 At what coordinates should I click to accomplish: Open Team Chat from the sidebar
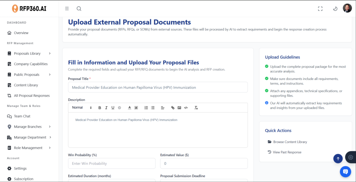pyautogui.click(x=22, y=116)
